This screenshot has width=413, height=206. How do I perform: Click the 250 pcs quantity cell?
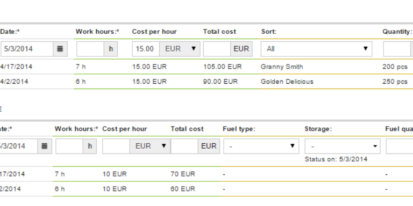click(x=395, y=82)
